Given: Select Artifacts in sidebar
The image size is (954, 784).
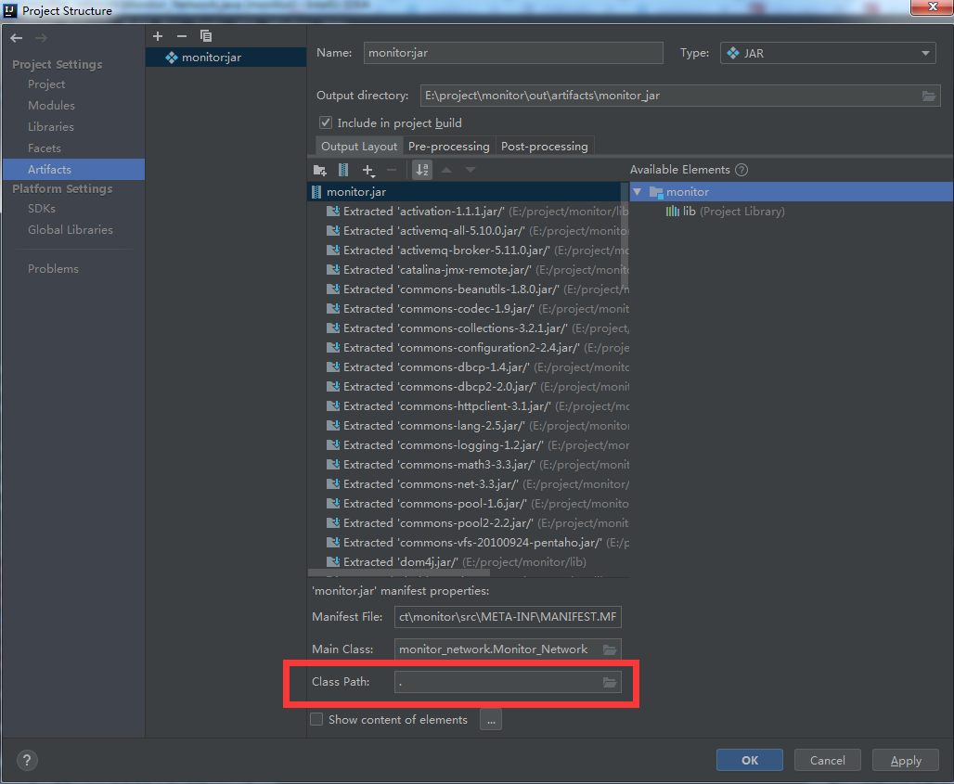Looking at the screenshot, I should tap(73, 169).
